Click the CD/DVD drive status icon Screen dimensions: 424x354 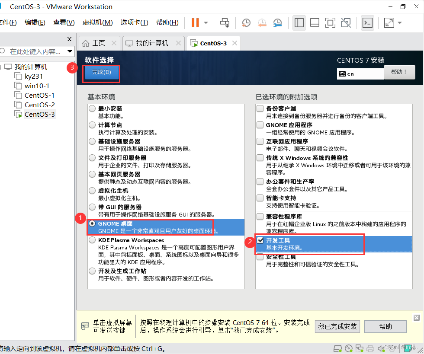click(349, 348)
